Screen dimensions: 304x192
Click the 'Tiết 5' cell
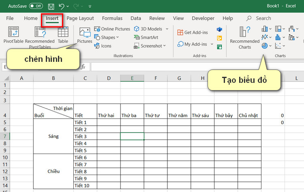(85, 150)
